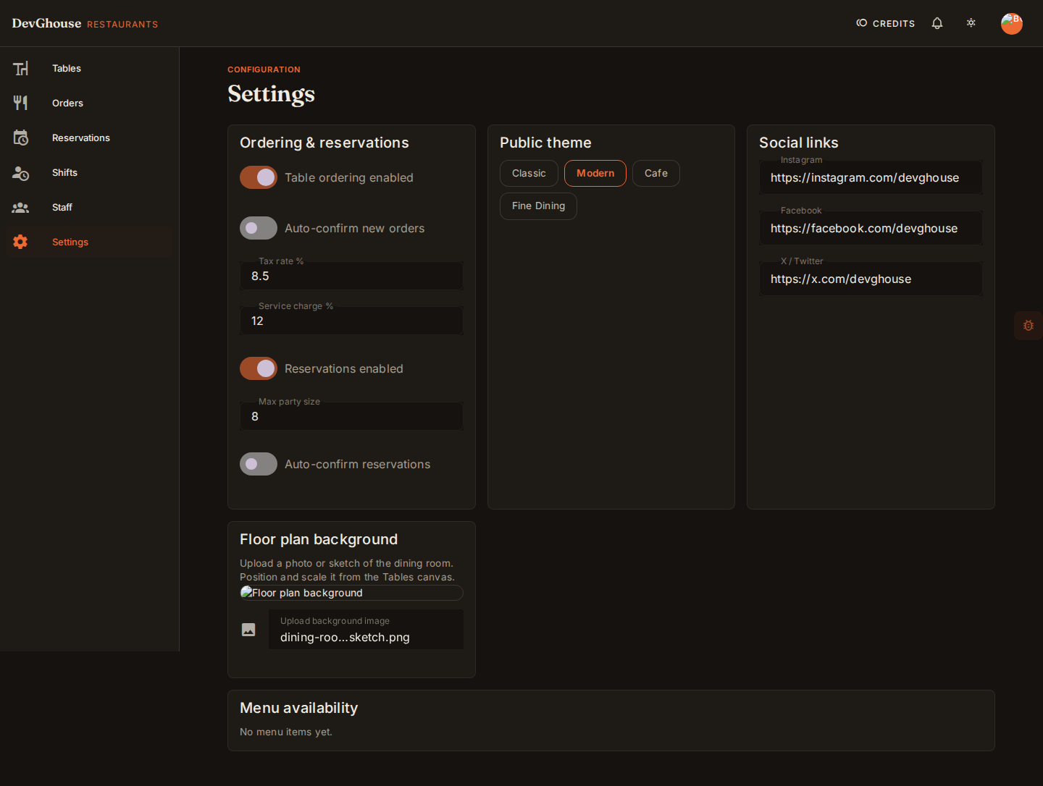Click the Shifts person-clock icon
The width and height of the screenshot is (1043, 786).
20,173
